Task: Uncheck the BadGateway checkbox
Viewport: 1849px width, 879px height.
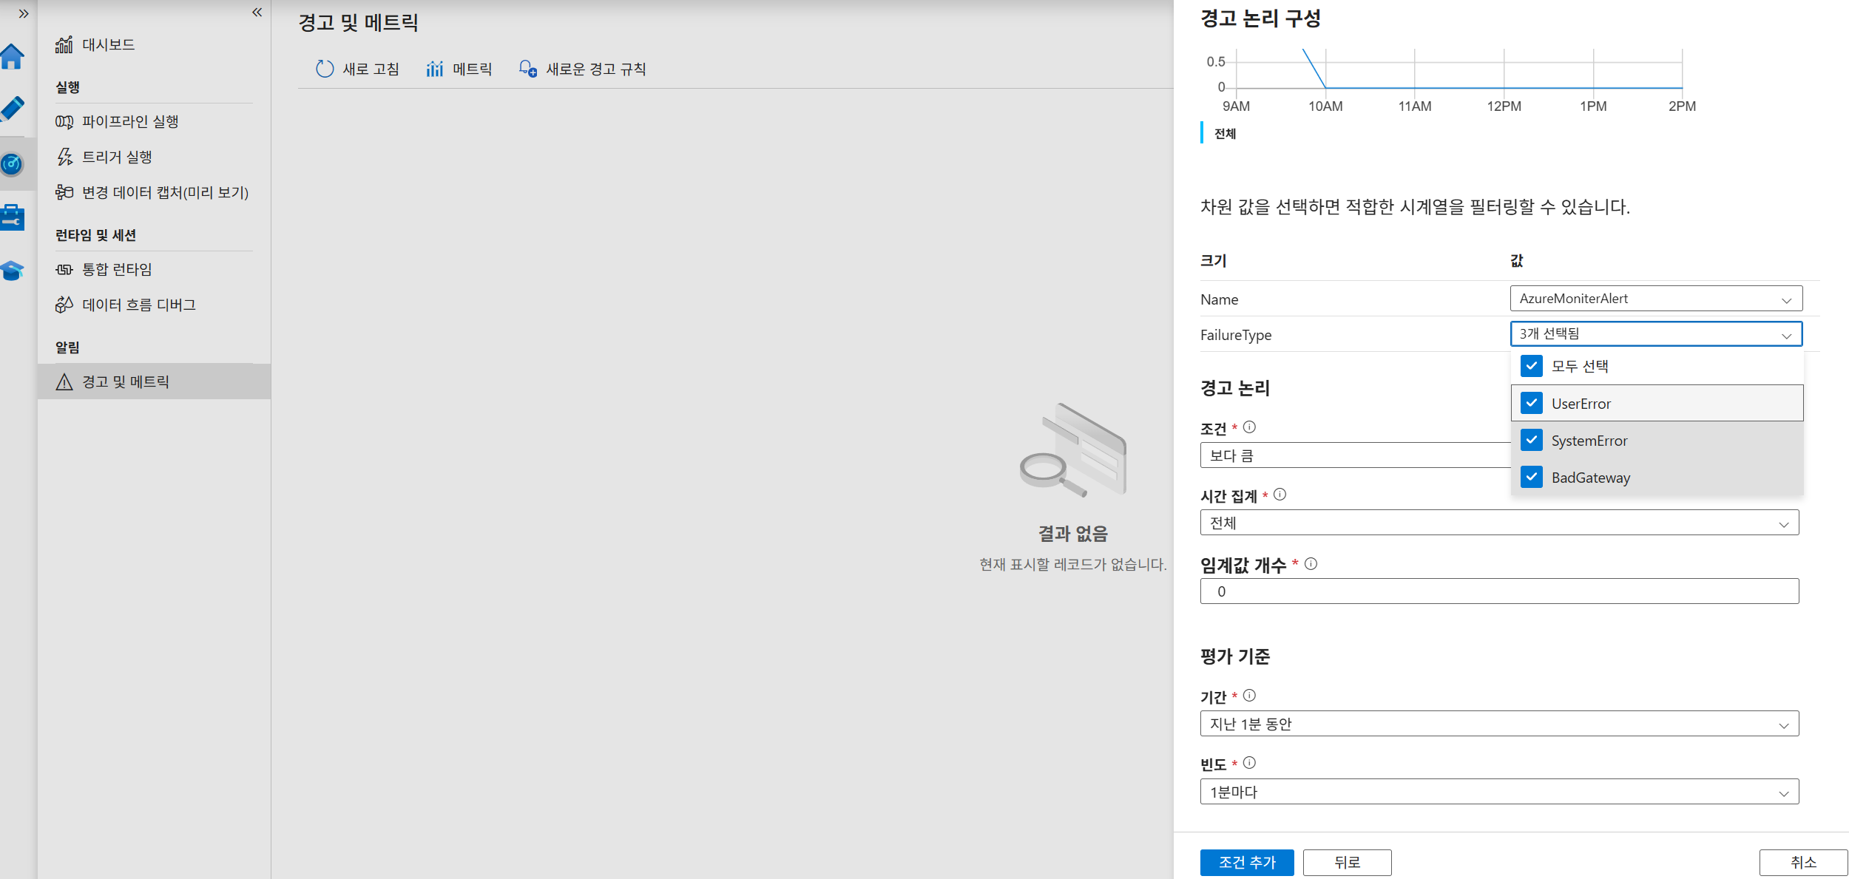Action: click(1532, 477)
